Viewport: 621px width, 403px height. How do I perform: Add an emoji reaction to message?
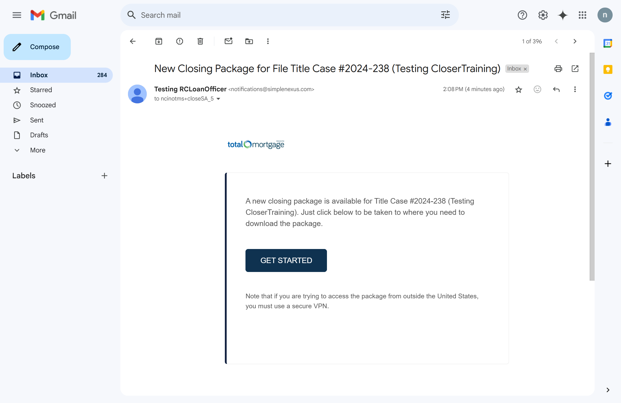(x=537, y=90)
